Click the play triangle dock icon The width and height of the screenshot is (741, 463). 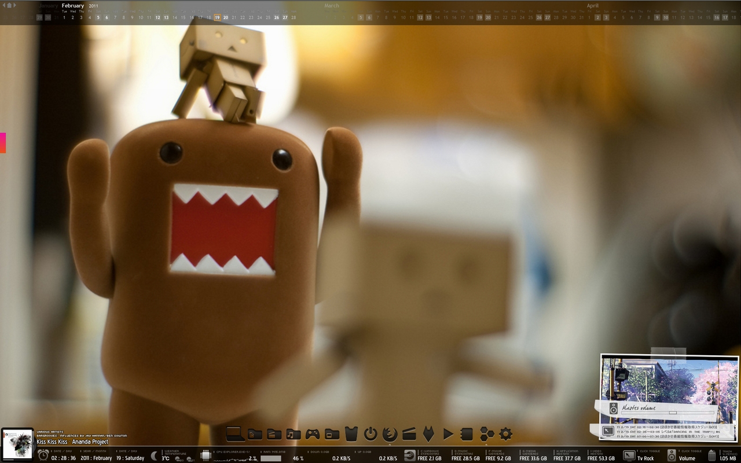(447, 434)
